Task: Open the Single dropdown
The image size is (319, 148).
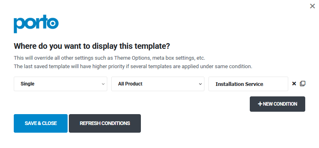Action: coord(60,84)
